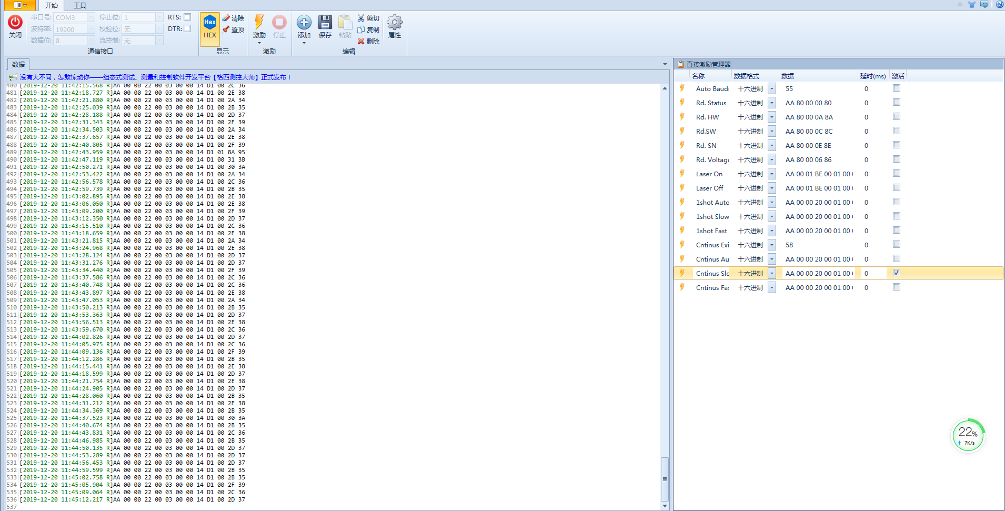Enable the Laser On 激活 checkbox
This screenshot has height=511, width=1005.
[x=897, y=173]
